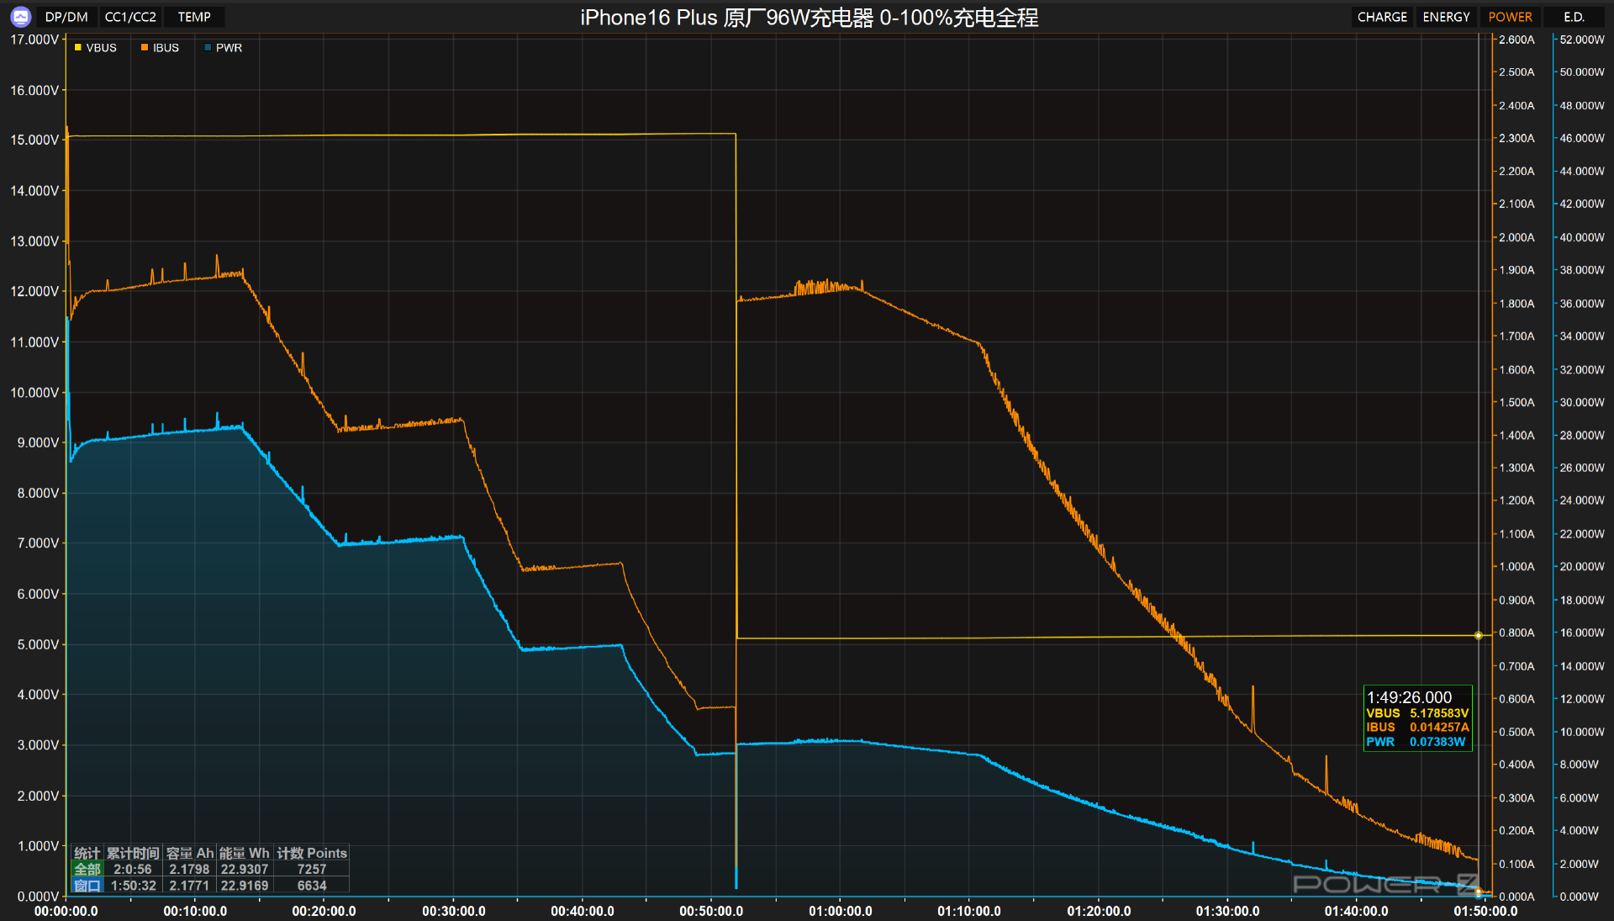Screen dimensions: 1614x921
Task: Click the VBUS 5.178583V readout value
Action: tap(1439, 713)
